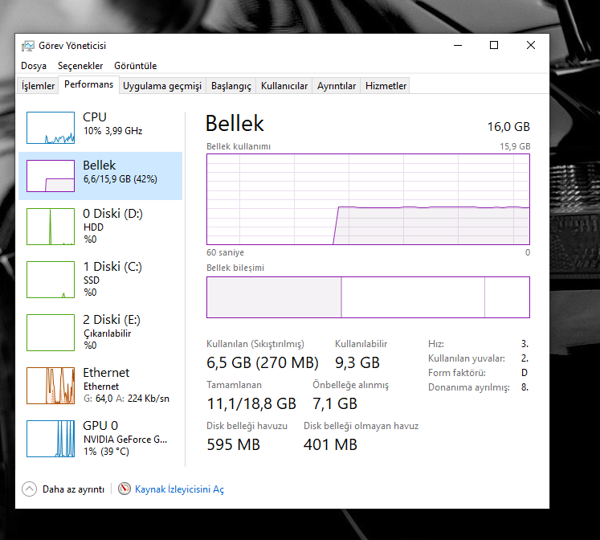Open the Dosya menu
This screenshot has width=600, height=540.
[34, 66]
